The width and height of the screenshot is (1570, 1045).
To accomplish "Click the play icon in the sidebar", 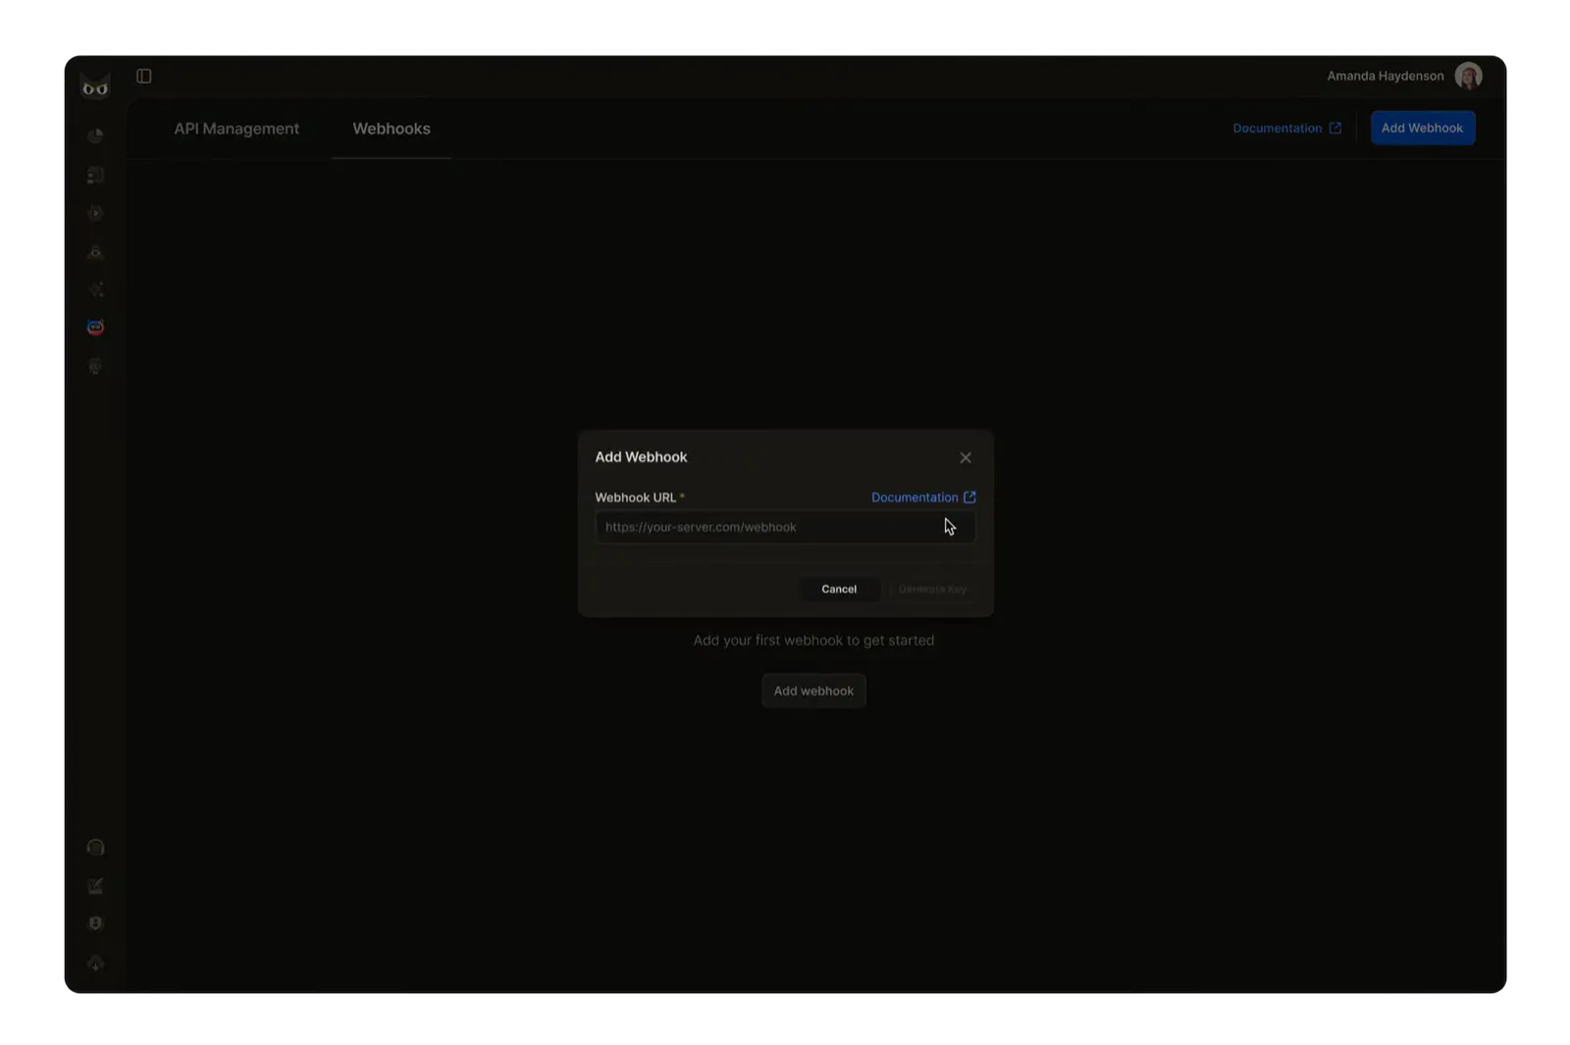I will click(95, 213).
